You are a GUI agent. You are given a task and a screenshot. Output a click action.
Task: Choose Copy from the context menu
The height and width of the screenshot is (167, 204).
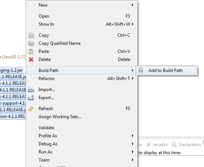click(x=82, y=35)
